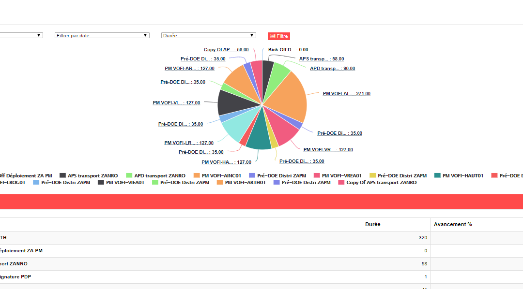The height and width of the screenshot is (289, 523).
Task: Toggle 'APS transport ZANRO' in the chart legend
Action: 89,175
